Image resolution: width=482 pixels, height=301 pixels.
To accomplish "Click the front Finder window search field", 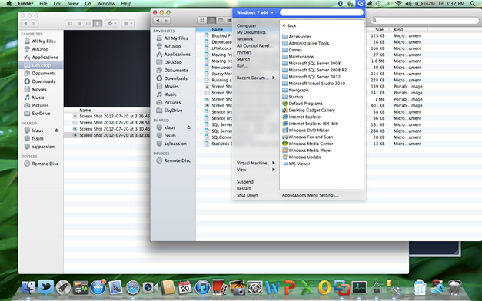I will point(425,21).
